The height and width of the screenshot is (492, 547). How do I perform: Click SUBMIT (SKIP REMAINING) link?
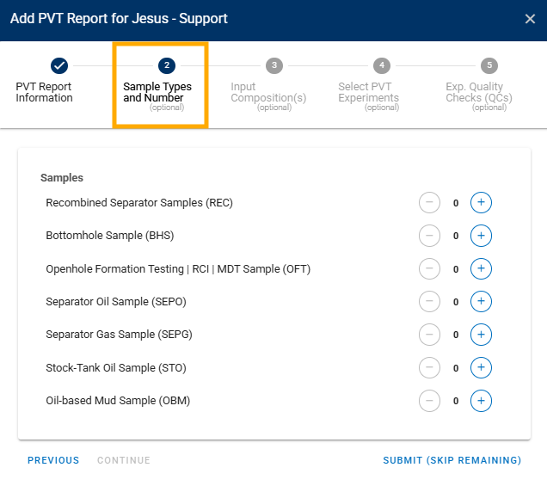pyautogui.click(x=452, y=460)
